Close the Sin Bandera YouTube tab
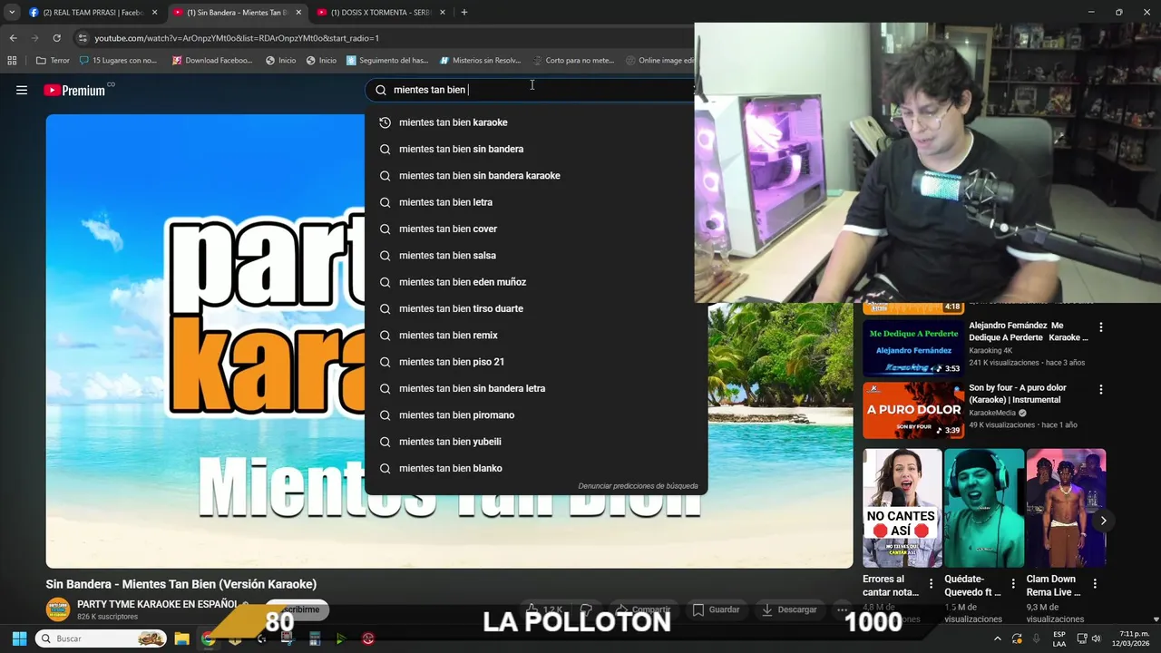The width and height of the screenshot is (1161, 653). click(x=298, y=13)
